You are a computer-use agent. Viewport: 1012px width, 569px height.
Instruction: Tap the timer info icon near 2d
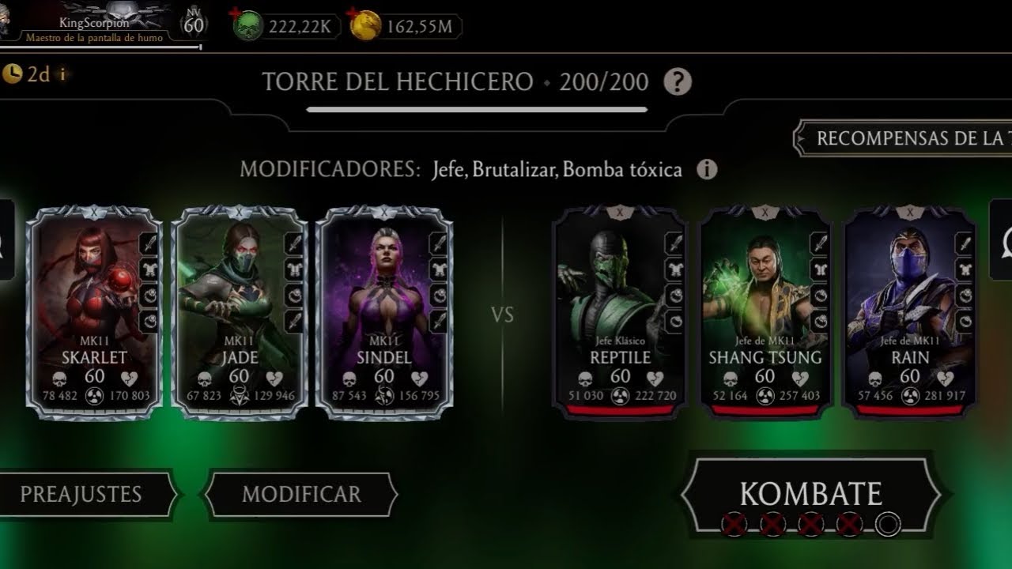[63, 74]
